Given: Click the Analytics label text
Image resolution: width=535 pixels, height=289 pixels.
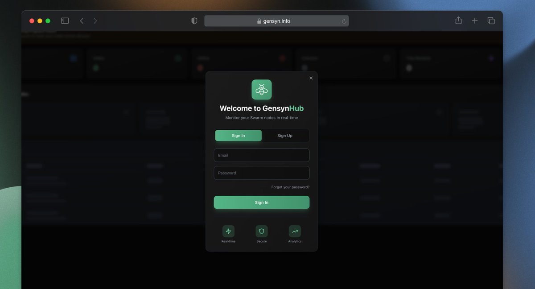Looking at the screenshot, I should pyautogui.click(x=295, y=241).
